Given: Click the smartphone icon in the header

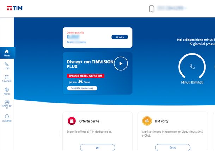Looking at the screenshot, I should tap(152, 9).
